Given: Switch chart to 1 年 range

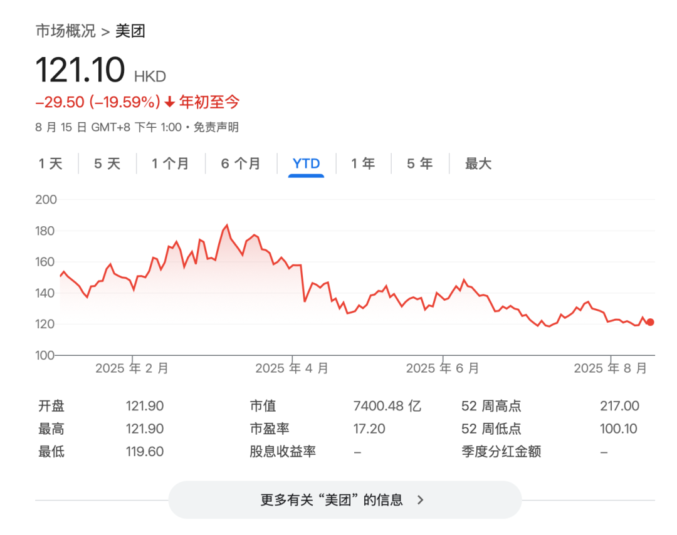Looking at the screenshot, I should pyautogui.click(x=363, y=164).
